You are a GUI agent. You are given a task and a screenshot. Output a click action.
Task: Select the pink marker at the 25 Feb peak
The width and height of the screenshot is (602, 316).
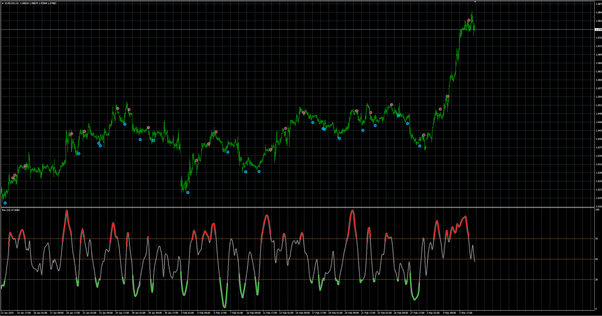tap(392, 105)
